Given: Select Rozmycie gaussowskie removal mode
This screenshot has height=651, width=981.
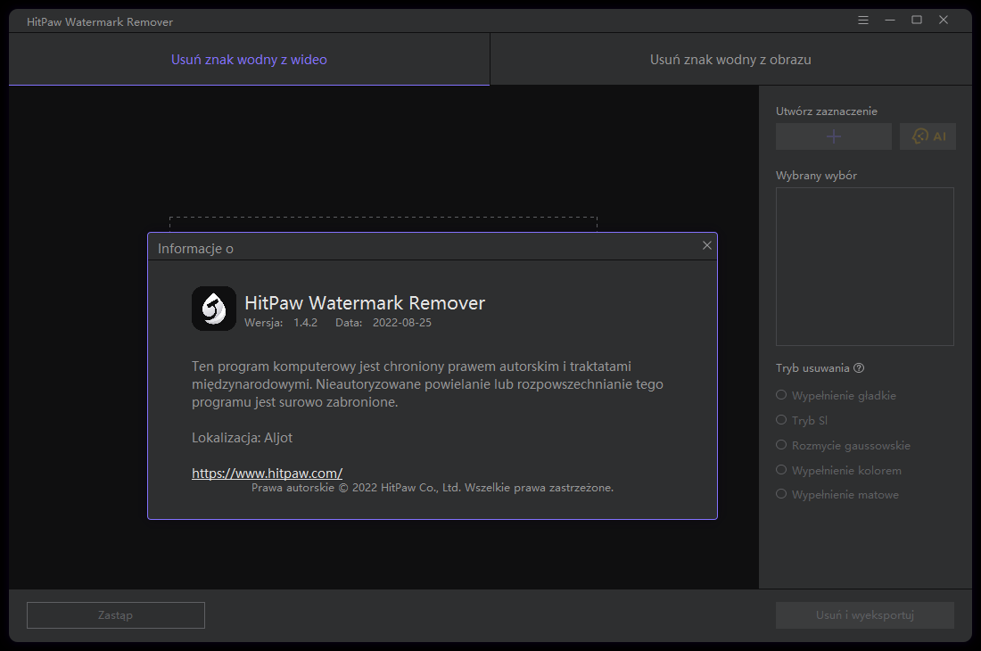Looking at the screenshot, I should click(843, 445).
